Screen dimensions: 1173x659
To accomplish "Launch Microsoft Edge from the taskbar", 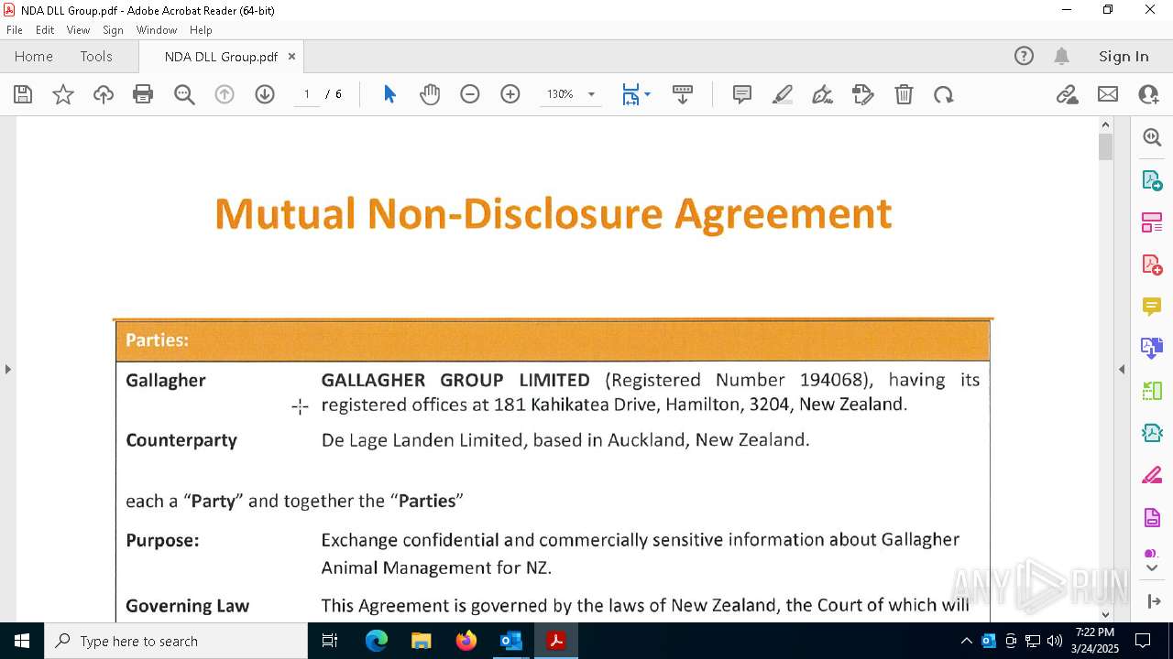I will pyautogui.click(x=377, y=641).
